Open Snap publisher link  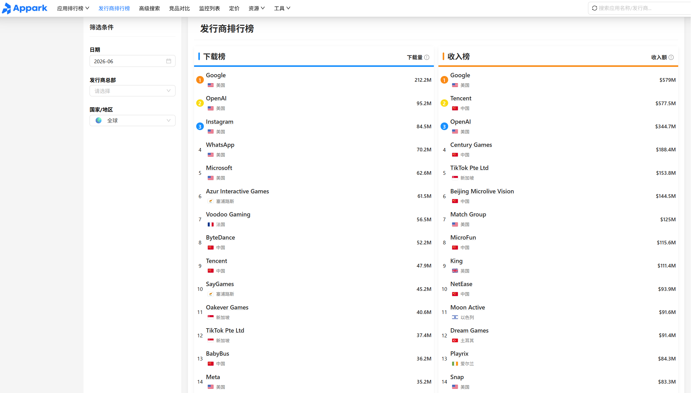click(x=457, y=377)
